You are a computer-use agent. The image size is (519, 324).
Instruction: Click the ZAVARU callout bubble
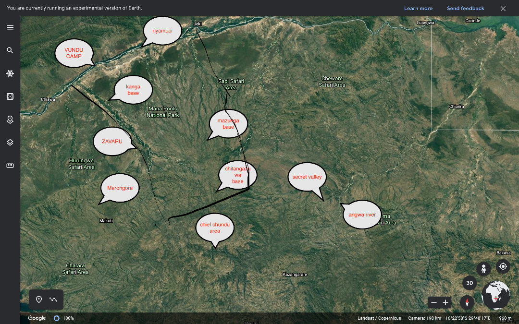click(x=112, y=141)
